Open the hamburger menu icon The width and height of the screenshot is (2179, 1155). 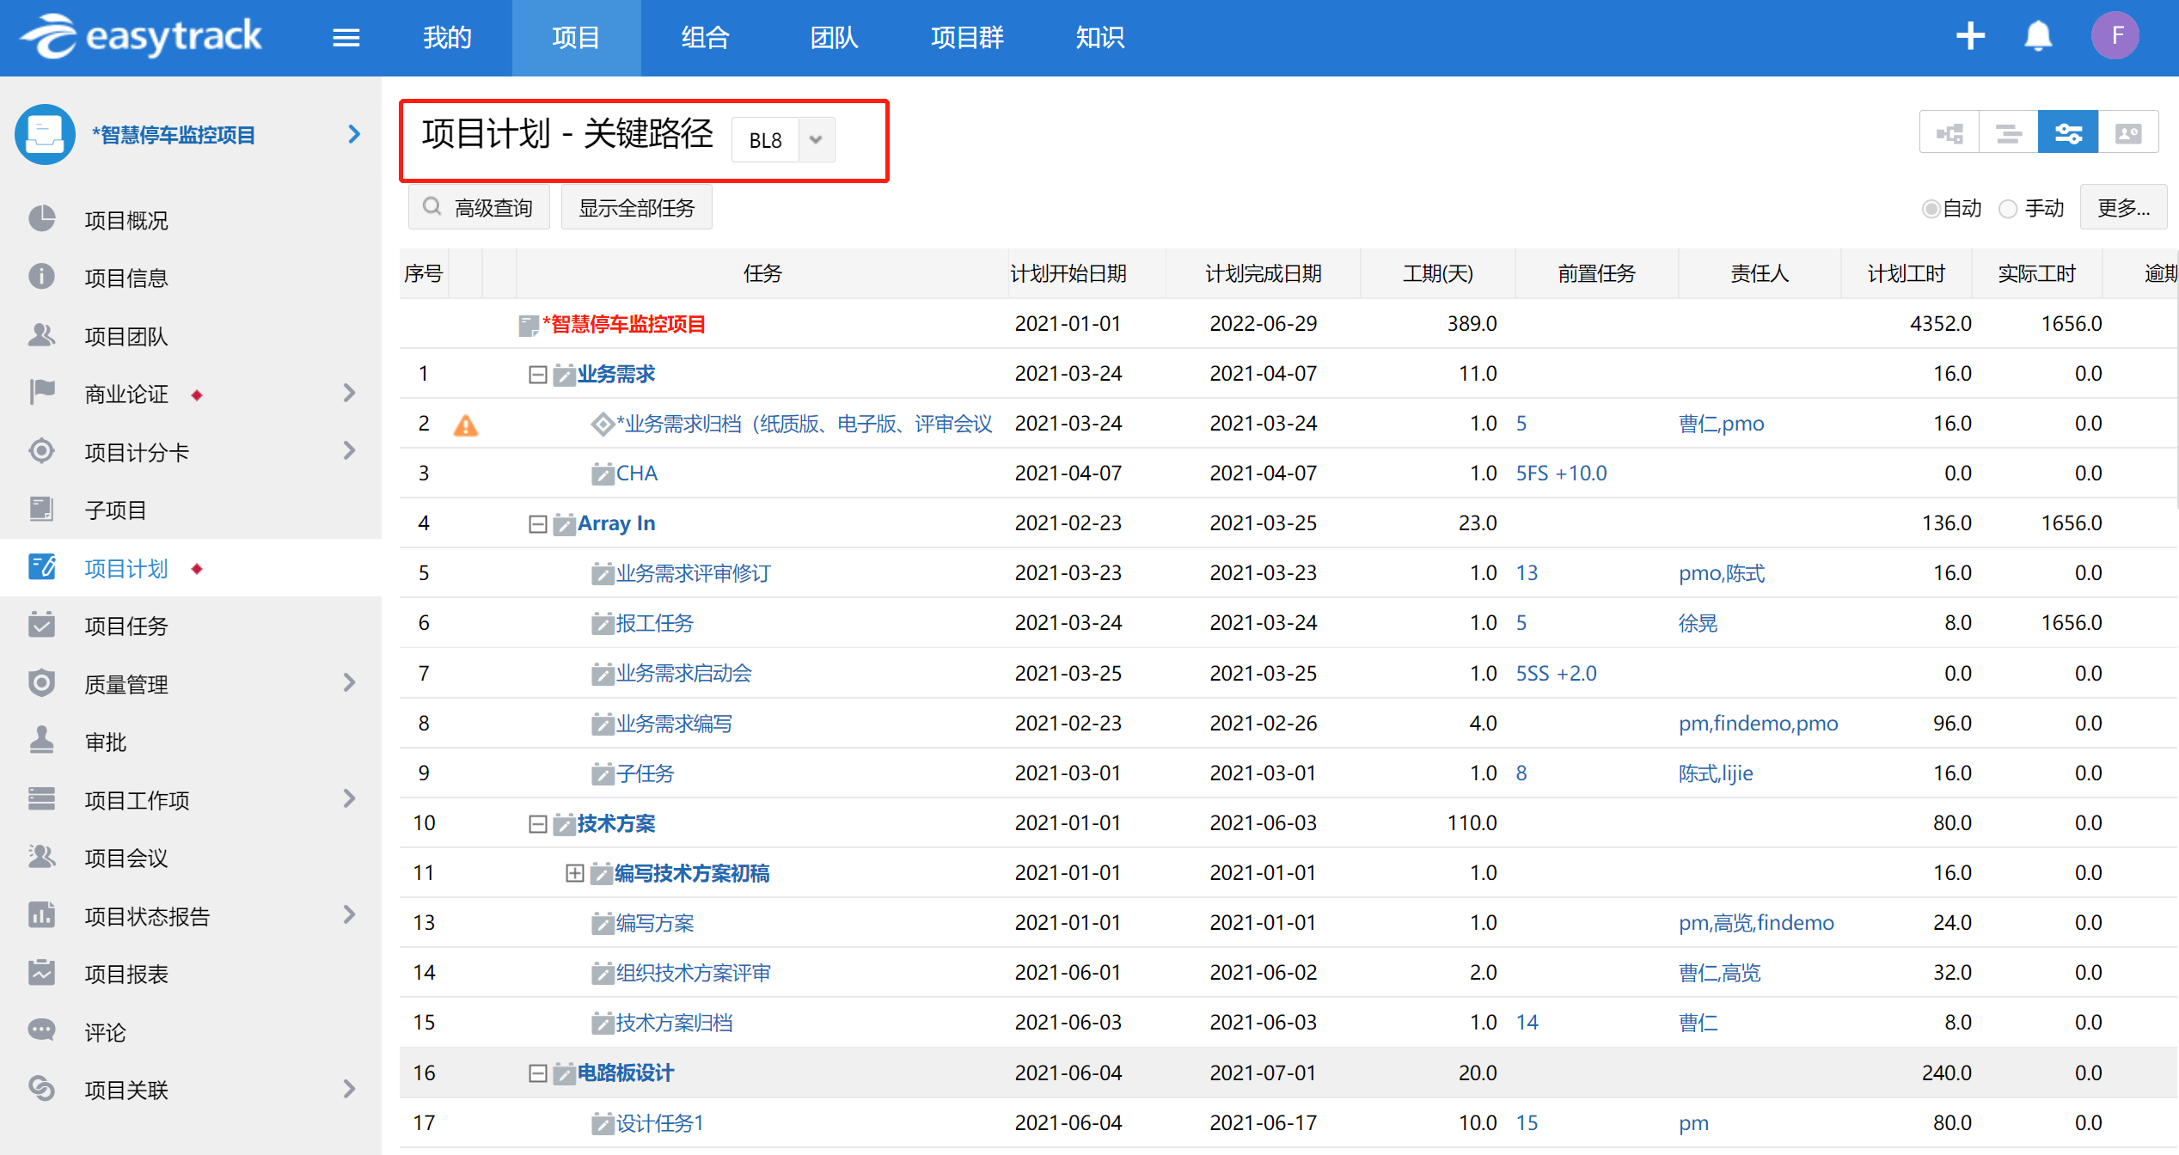[346, 38]
